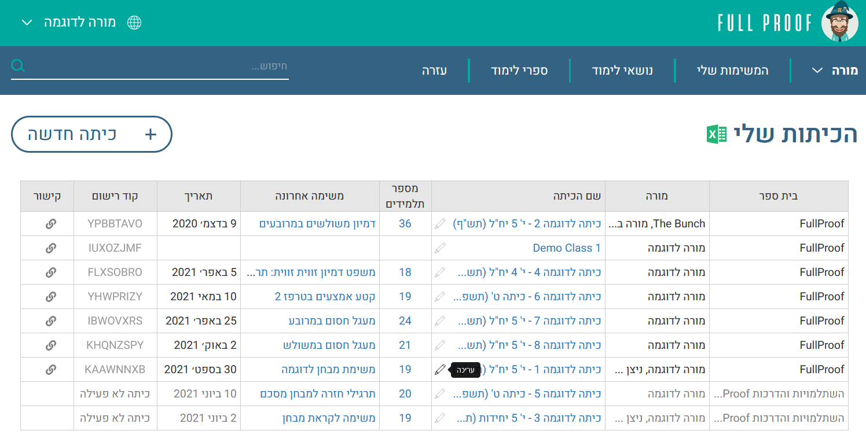The width and height of the screenshot is (866, 442).
Task: Expand the מורה לדוגמה user dropdown
Action: pyautogui.click(x=69, y=23)
